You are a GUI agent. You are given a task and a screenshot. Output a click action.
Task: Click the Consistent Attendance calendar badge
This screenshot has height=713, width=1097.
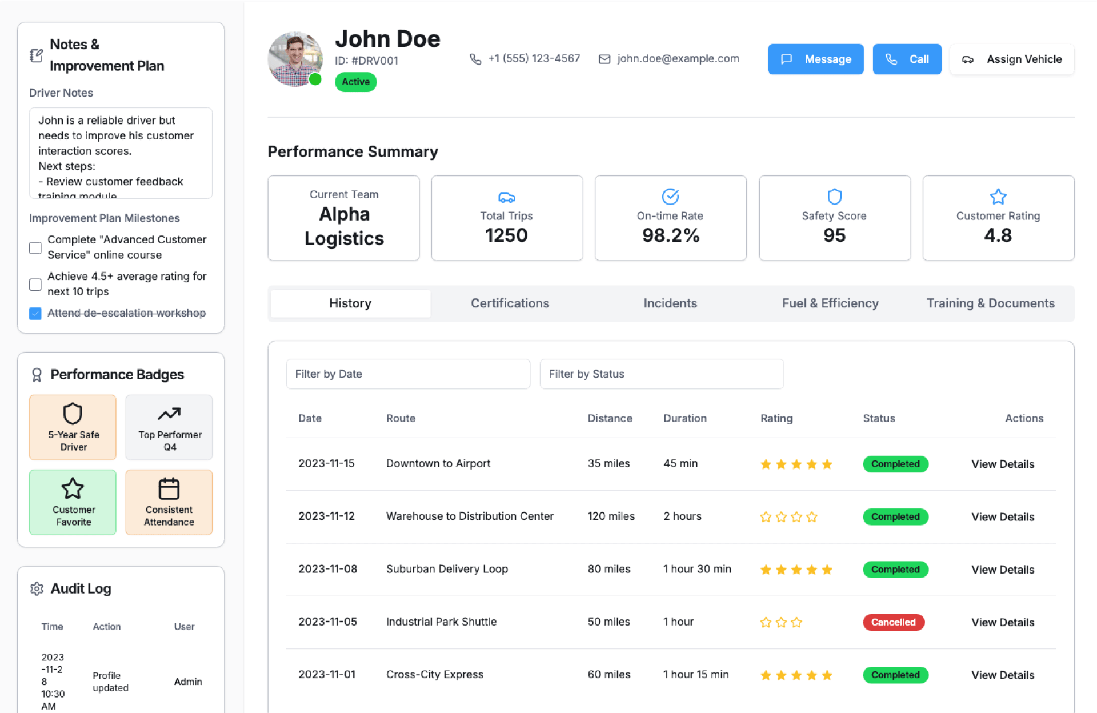point(169,502)
